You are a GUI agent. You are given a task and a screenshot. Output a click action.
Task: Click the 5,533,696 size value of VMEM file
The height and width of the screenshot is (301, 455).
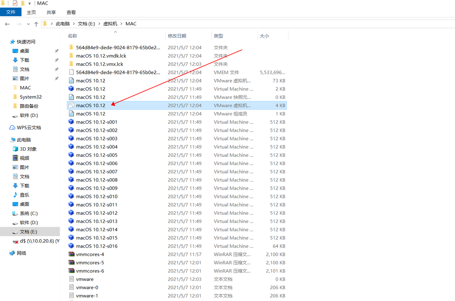coord(273,72)
